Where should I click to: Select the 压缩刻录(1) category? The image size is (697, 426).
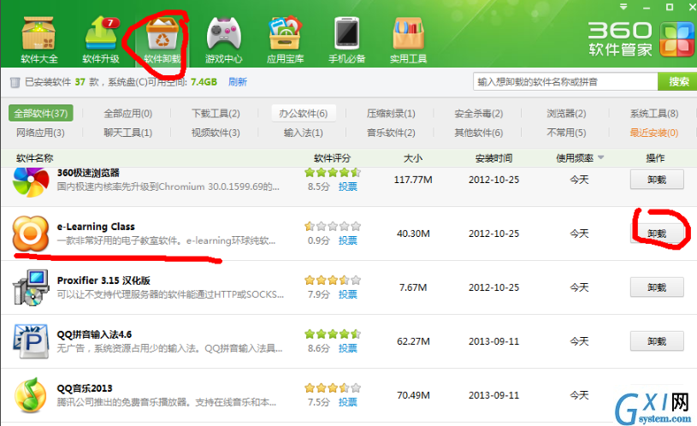(391, 114)
